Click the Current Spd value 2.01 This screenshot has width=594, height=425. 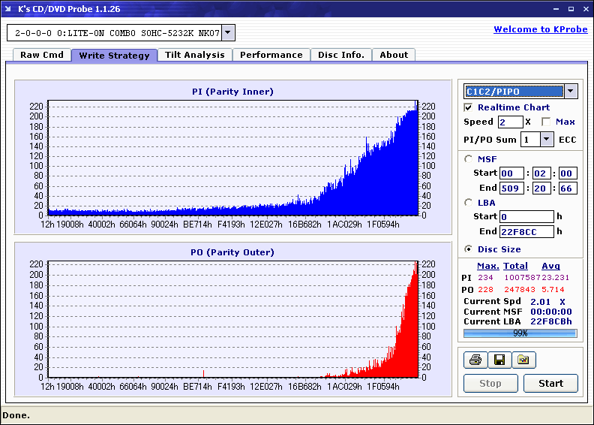click(x=540, y=302)
